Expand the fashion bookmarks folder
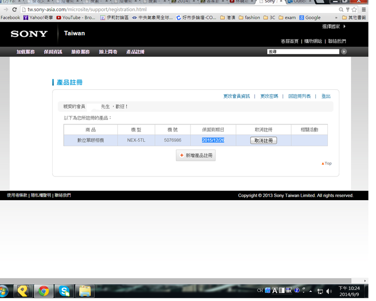This screenshot has width=376, height=301. [249, 18]
